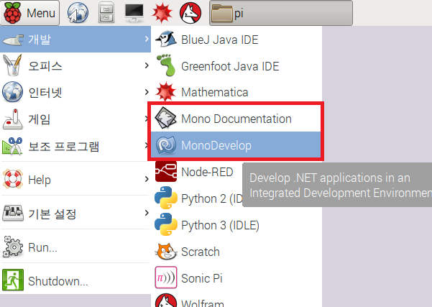Click the Wolfram wolf icon in the submenu
432x307 pixels.
(166, 301)
